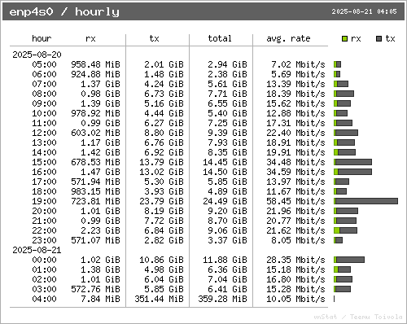Viewport: 407px width, 324px height.
Task: Select the "rx" column header
Action: coord(90,39)
